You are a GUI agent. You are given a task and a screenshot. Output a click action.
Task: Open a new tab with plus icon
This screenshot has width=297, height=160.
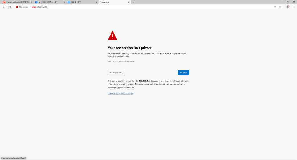point(134,2)
